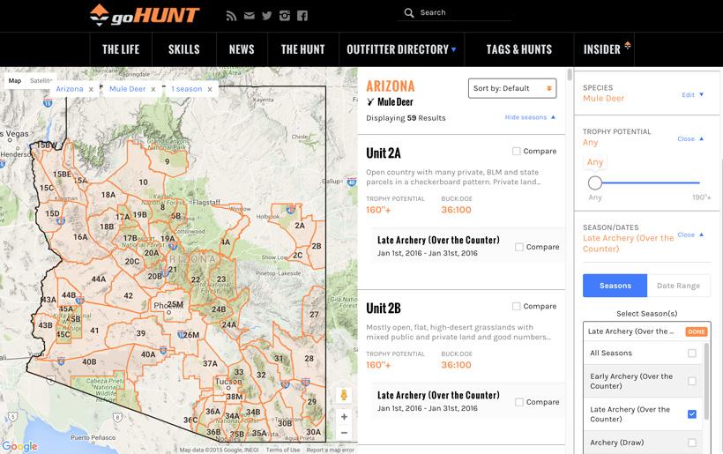Open the Unit 2A heading
723x454 pixels.
tap(384, 153)
